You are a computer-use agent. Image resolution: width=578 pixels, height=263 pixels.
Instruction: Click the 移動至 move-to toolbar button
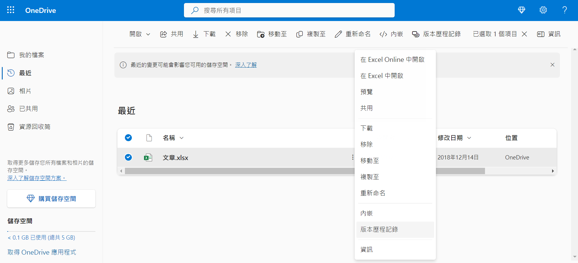click(x=272, y=34)
